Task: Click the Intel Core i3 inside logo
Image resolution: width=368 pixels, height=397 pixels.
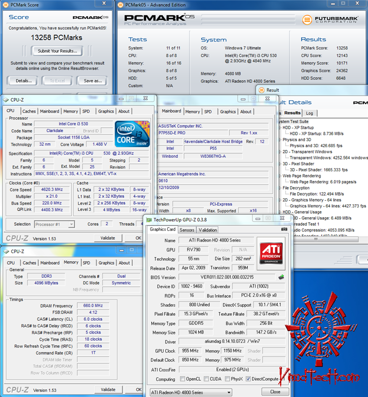Action: (x=132, y=134)
